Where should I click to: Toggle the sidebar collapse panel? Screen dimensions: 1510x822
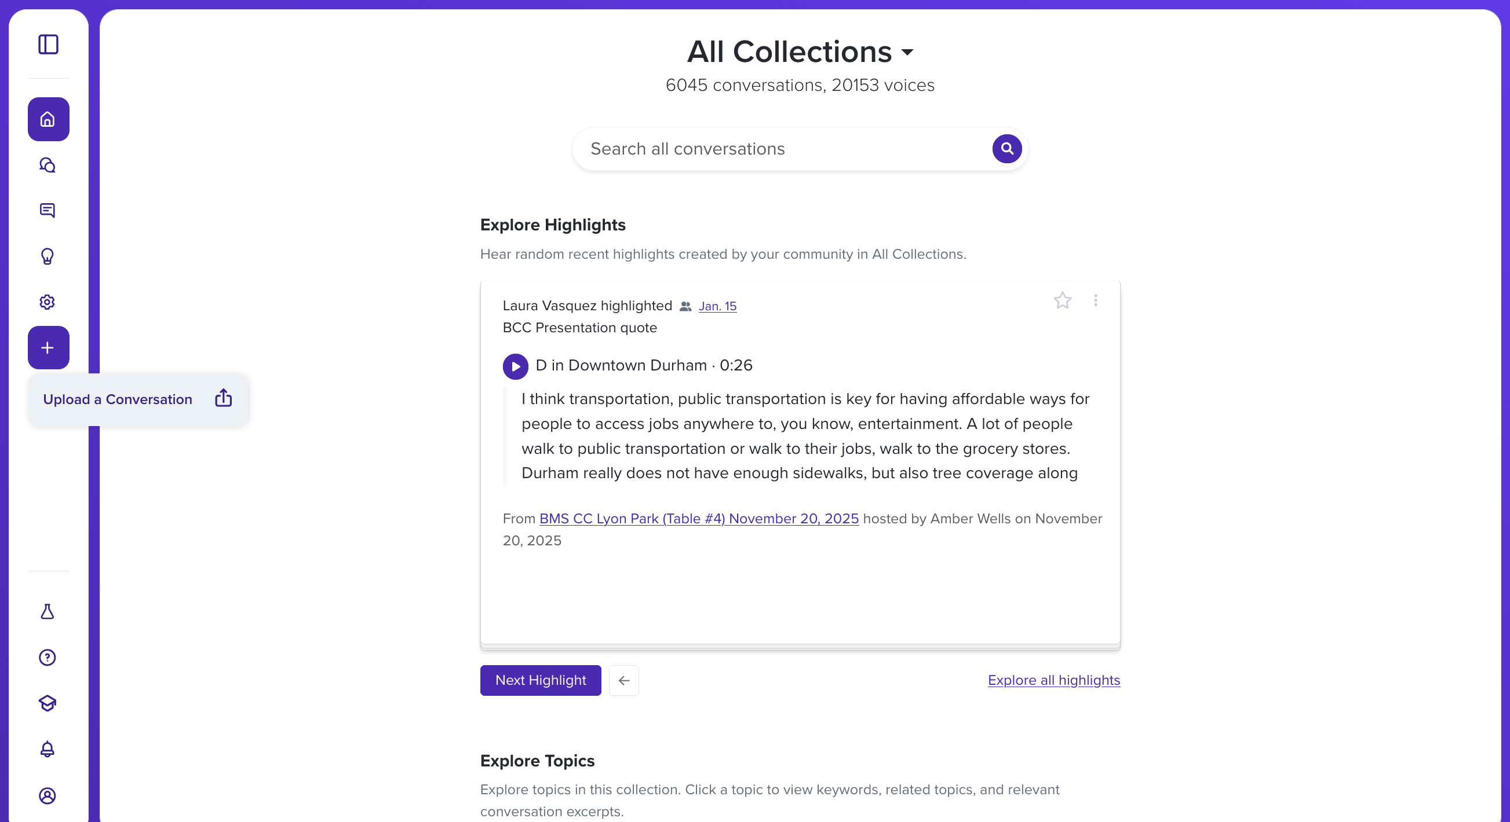pyautogui.click(x=48, y=44)
